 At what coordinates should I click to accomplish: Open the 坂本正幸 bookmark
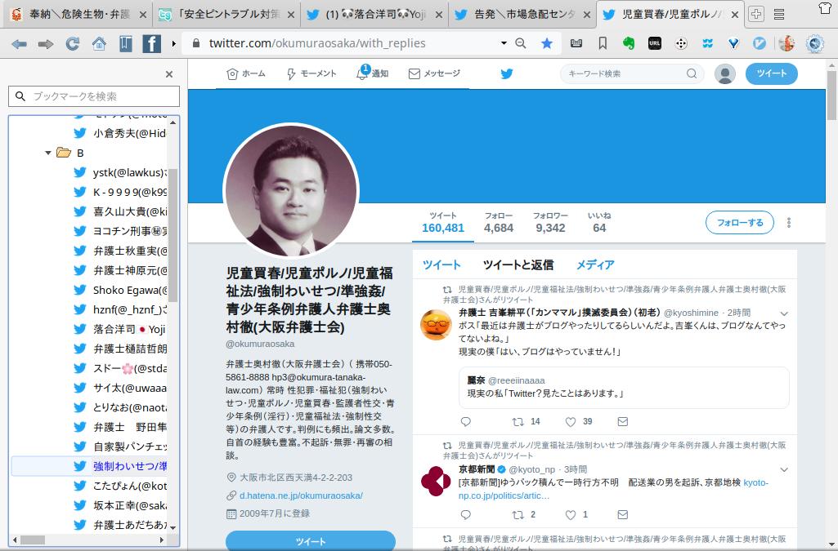pos(120,505)
